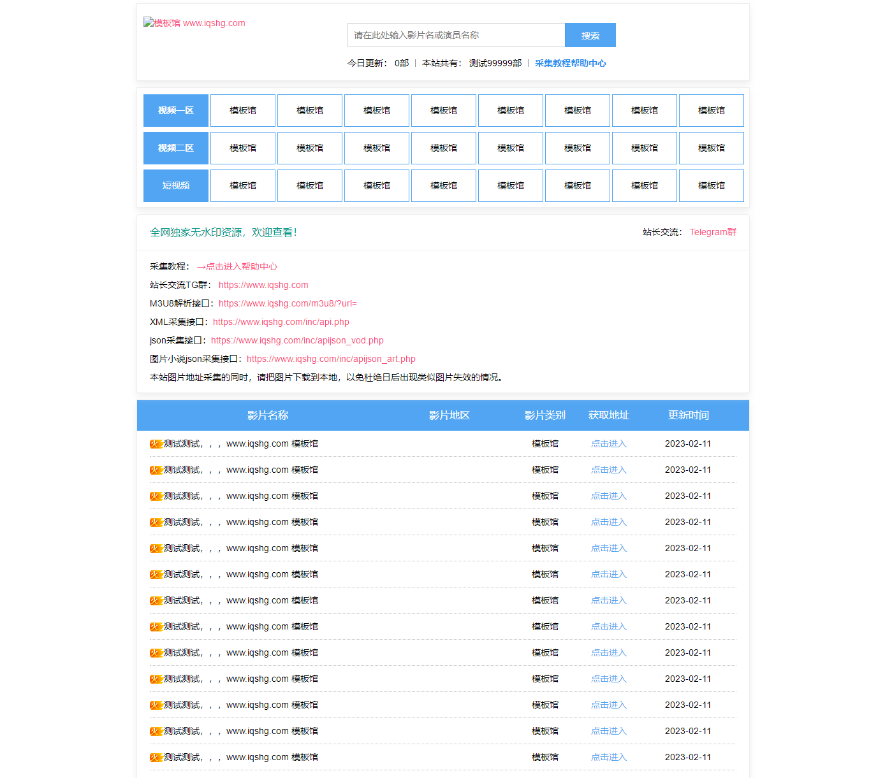Screen dimensions: 892x778
Task: Click the hot icon in third table row
Action: [x=156, y=496]
